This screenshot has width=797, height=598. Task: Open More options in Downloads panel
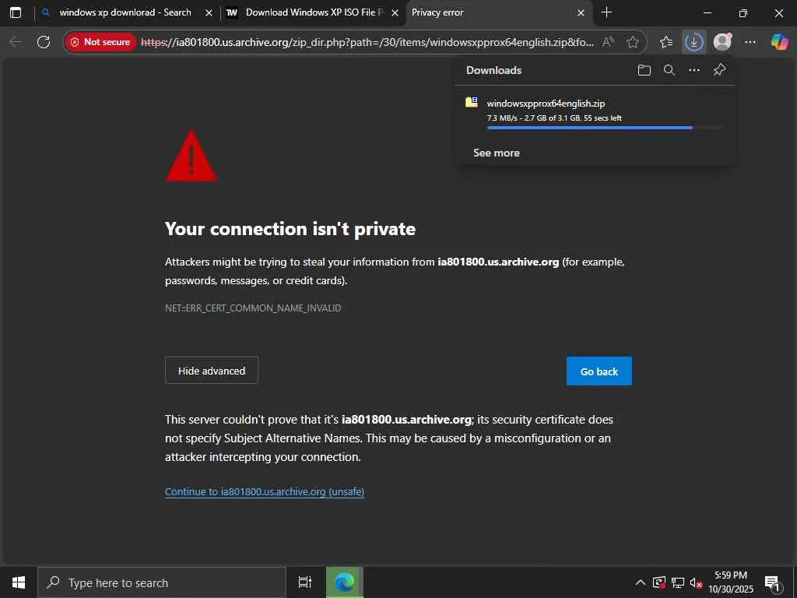point(694,70)
